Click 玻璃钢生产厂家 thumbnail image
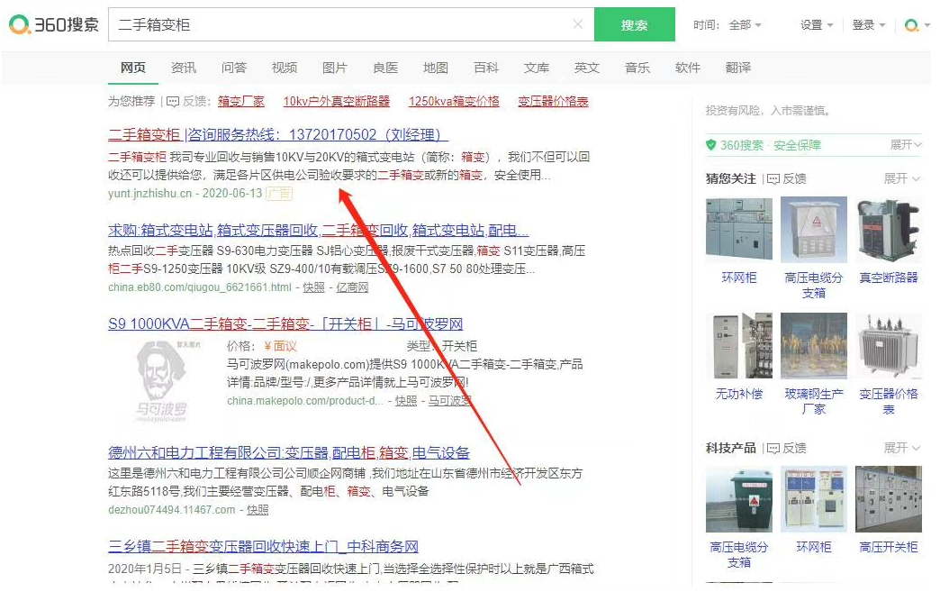The width and height of the screenshot is (949, 610). coord(813,346)
